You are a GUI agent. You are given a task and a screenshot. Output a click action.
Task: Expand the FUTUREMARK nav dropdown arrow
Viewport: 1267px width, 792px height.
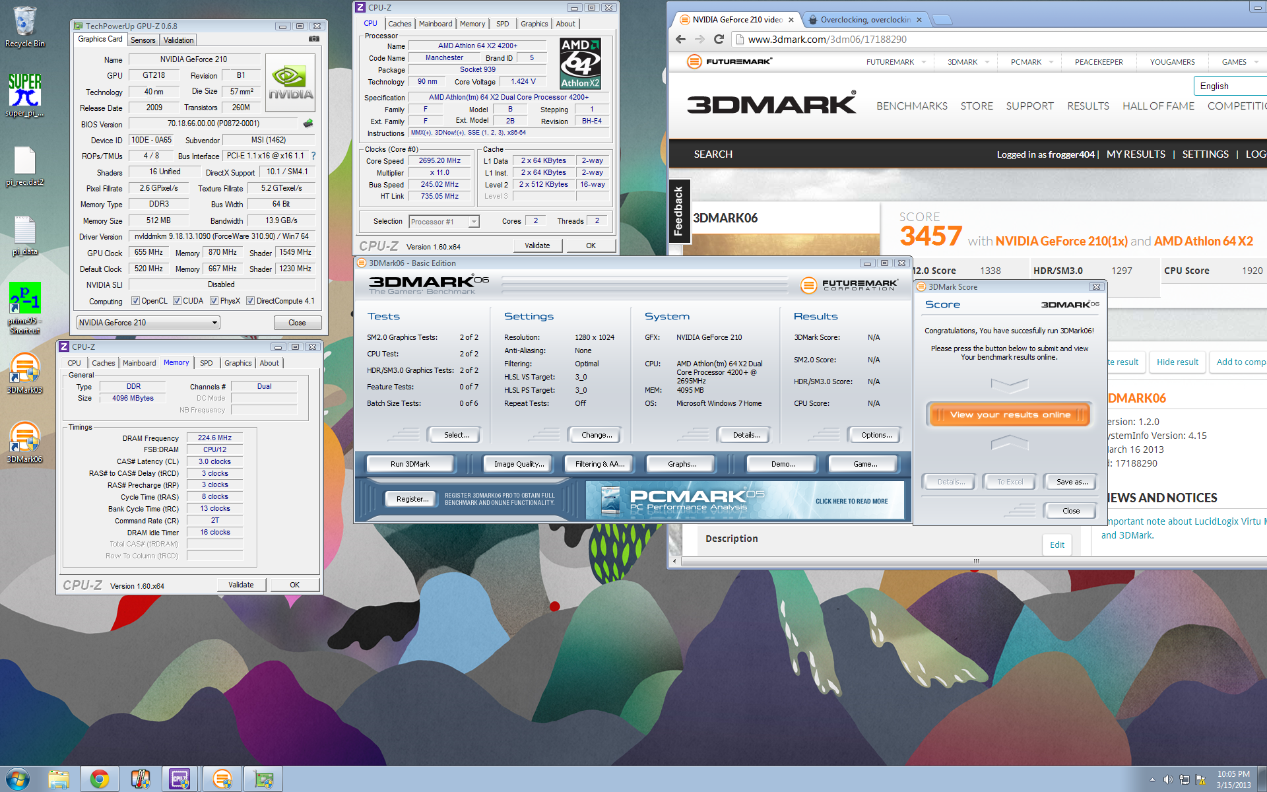coord(924,62)
